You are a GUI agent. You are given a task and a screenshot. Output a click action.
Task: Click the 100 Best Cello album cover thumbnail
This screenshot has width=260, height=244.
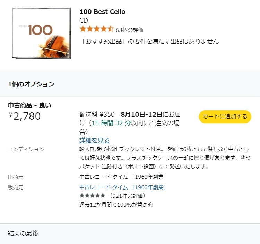(41, 33)
